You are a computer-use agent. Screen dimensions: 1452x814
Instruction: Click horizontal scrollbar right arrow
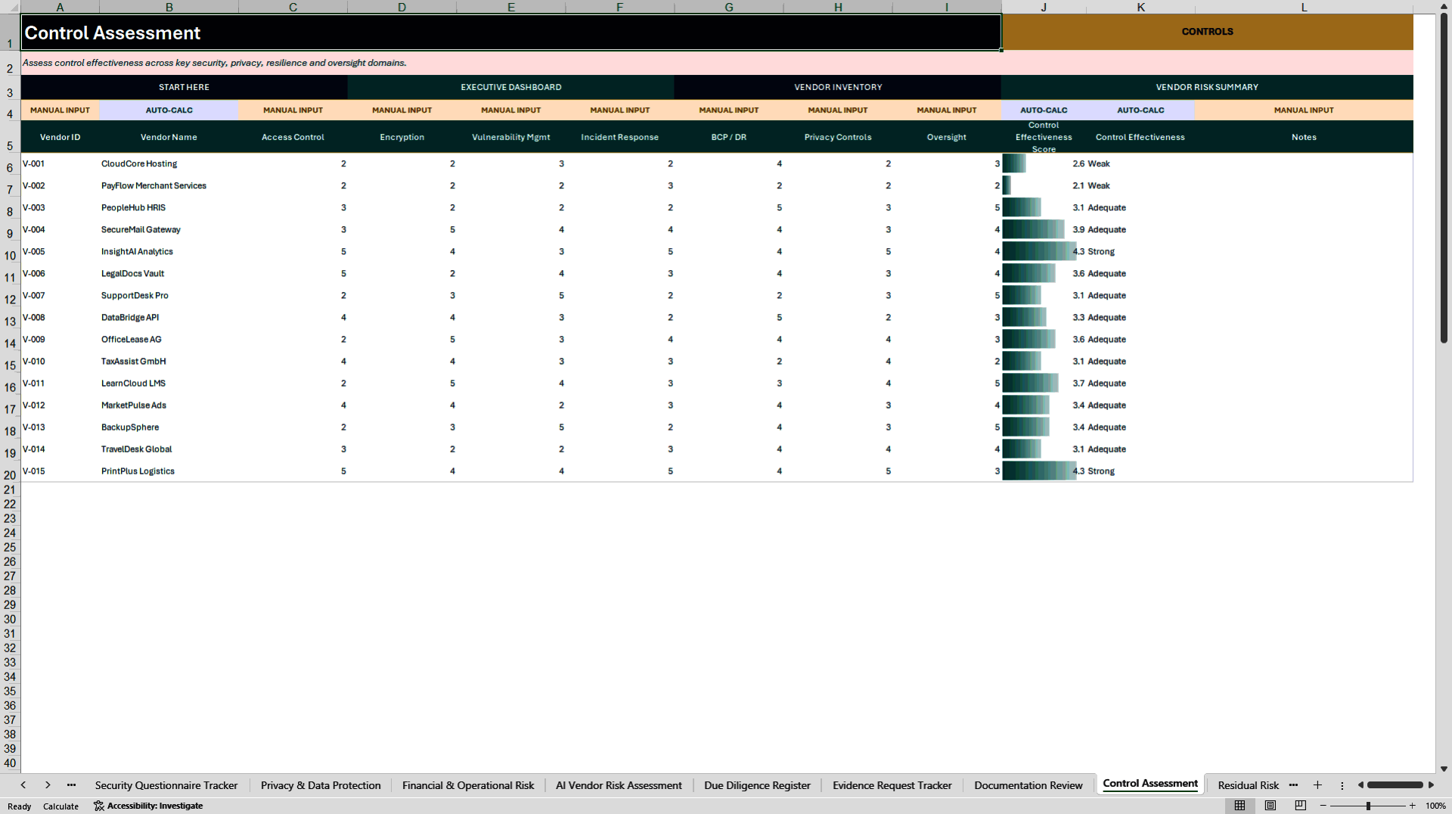1431,785
